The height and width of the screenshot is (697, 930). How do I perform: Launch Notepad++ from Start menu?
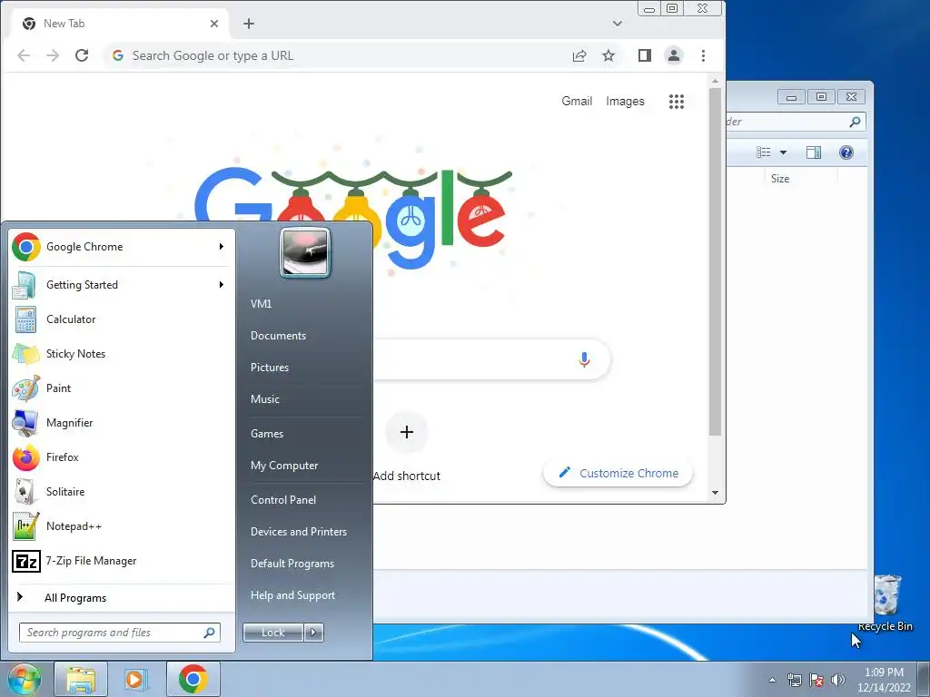click(121, 526)
